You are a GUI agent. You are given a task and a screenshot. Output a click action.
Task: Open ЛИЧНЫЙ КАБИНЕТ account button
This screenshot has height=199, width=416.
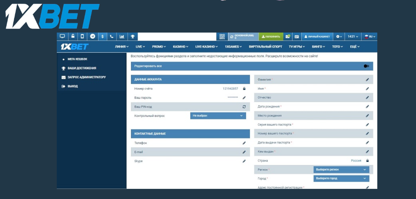pos(317,37)
